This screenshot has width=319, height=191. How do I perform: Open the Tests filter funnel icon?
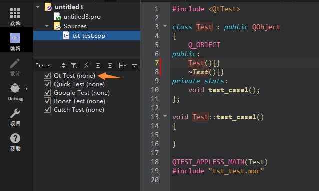pos(74,65)
